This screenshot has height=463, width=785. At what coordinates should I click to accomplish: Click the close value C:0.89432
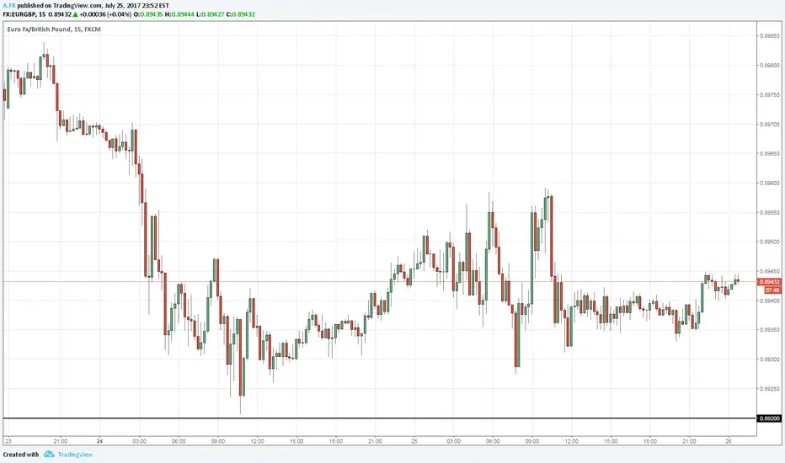(x=241, y=14)
